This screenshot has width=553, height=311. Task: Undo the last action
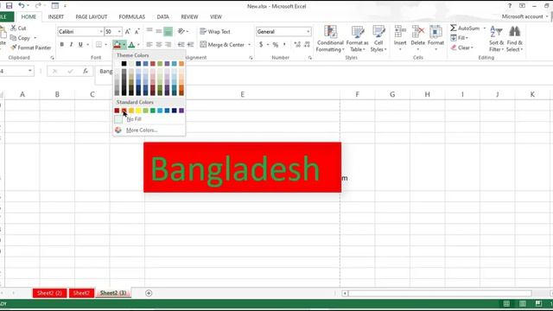tap(21, 6)
